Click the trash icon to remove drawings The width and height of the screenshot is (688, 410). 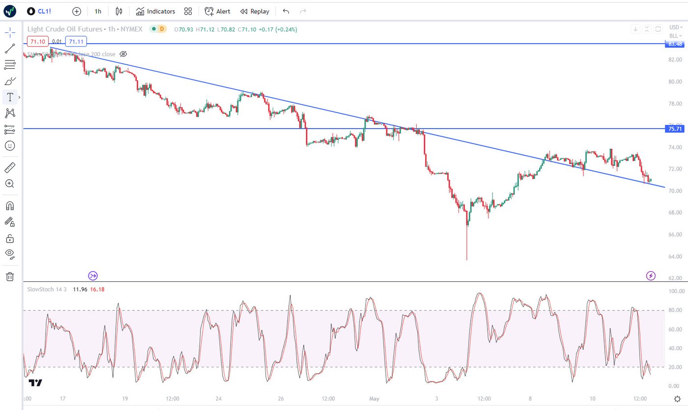[10, 276]
